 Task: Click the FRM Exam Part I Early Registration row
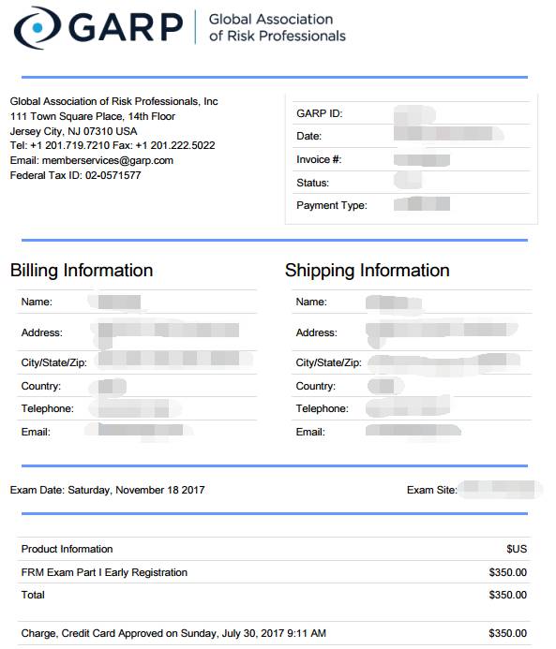click(x=274, y=572)
